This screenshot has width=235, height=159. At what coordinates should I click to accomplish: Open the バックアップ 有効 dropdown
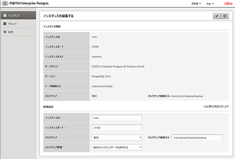[117, 137]
